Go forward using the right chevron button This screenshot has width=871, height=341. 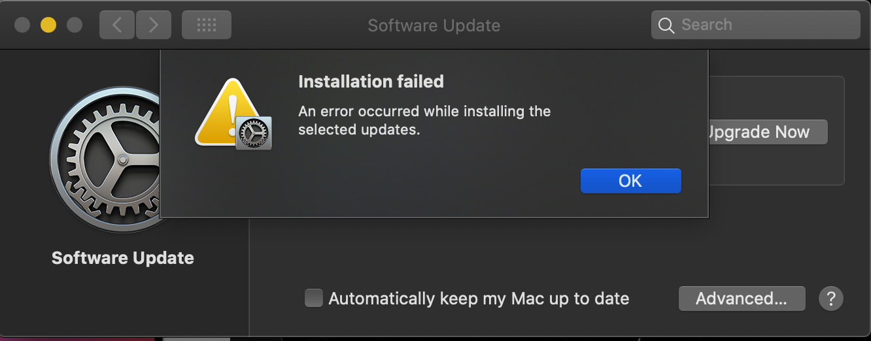(x=154, y=25)
